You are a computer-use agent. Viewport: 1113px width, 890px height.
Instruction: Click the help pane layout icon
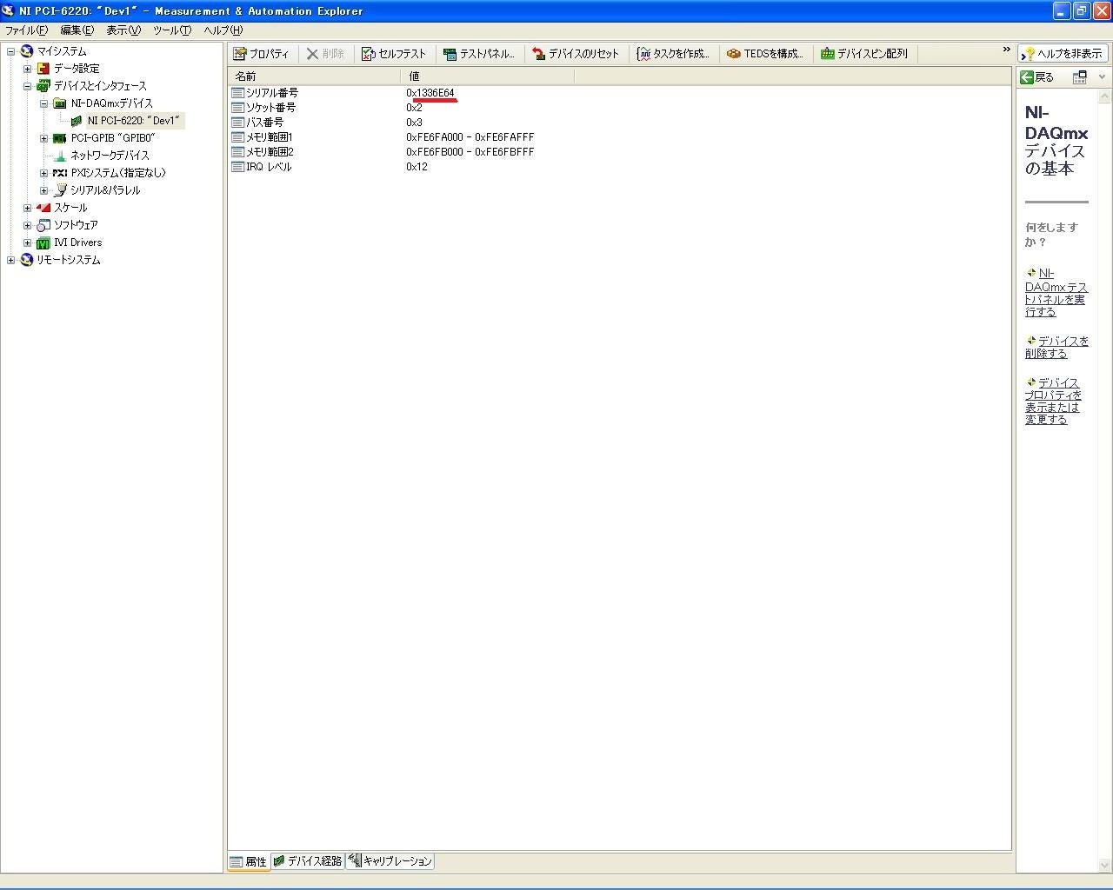[1079, 77]
